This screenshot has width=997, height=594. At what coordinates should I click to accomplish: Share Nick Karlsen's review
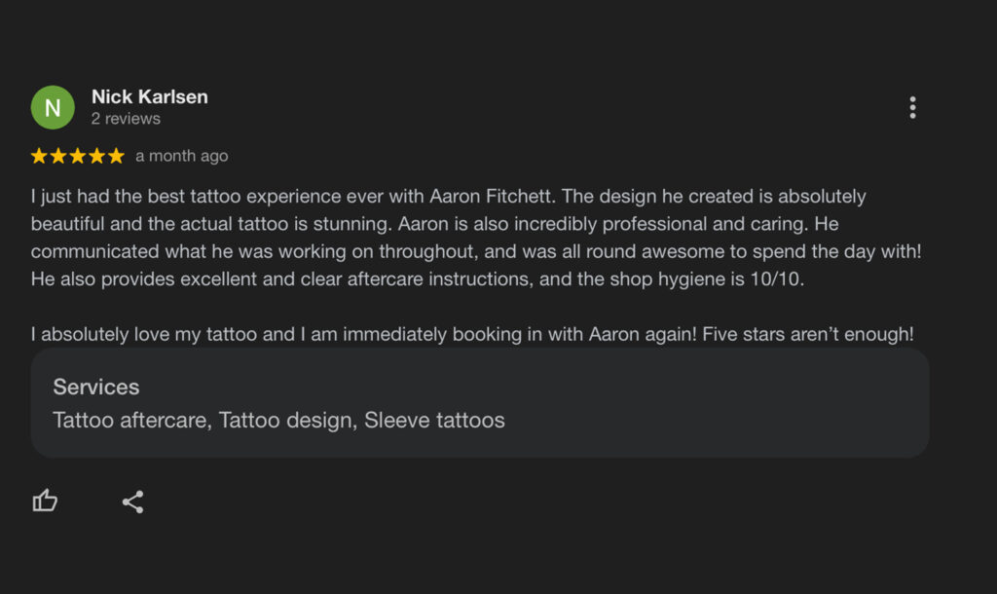point(132,501)
